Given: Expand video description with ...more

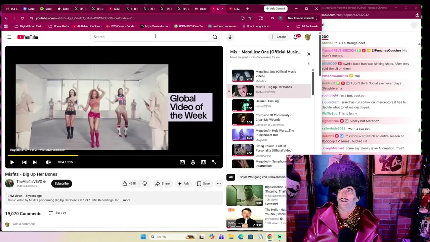Looking at the screenshot, I should pos(126,200).
